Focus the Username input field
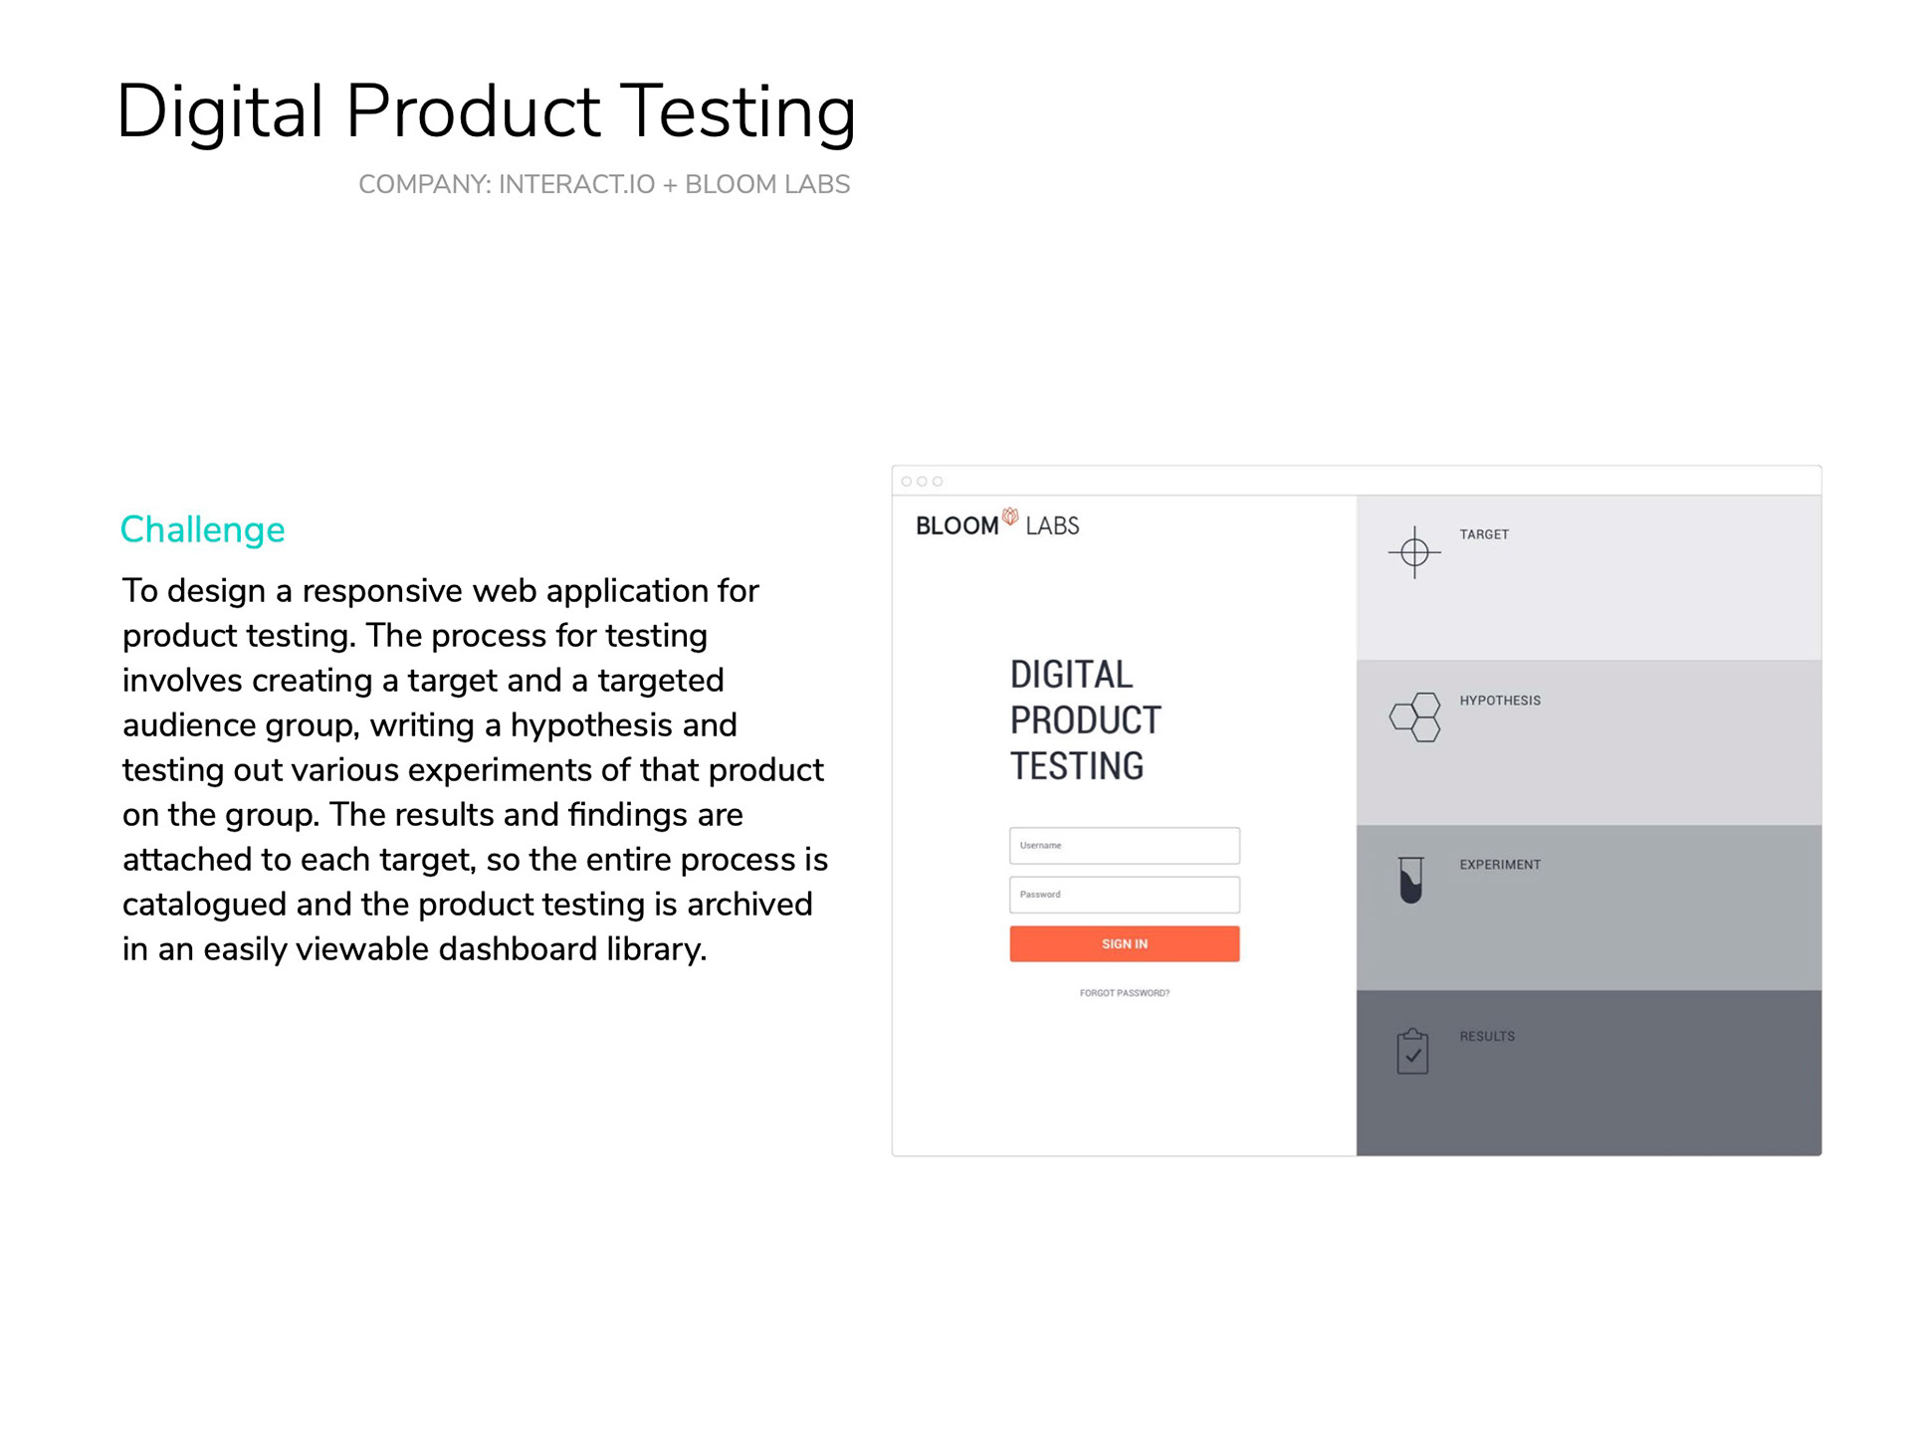This screenshot has width=1911, height=1433. pos(1124,846)
